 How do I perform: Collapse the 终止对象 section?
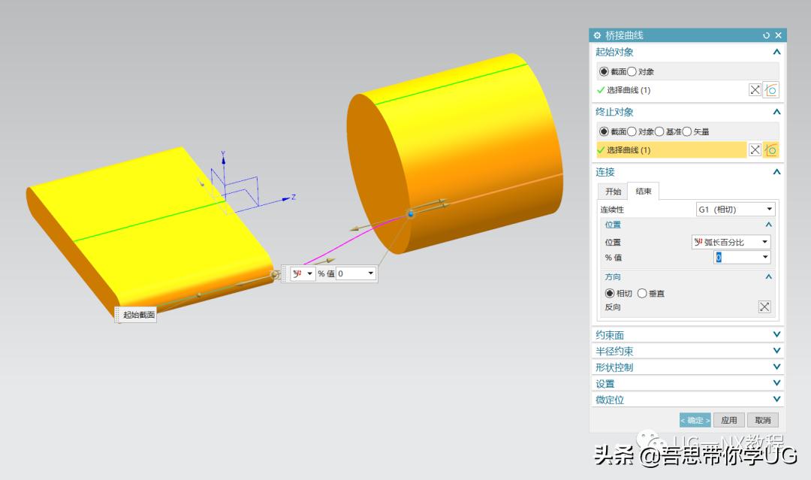point(776,112)
